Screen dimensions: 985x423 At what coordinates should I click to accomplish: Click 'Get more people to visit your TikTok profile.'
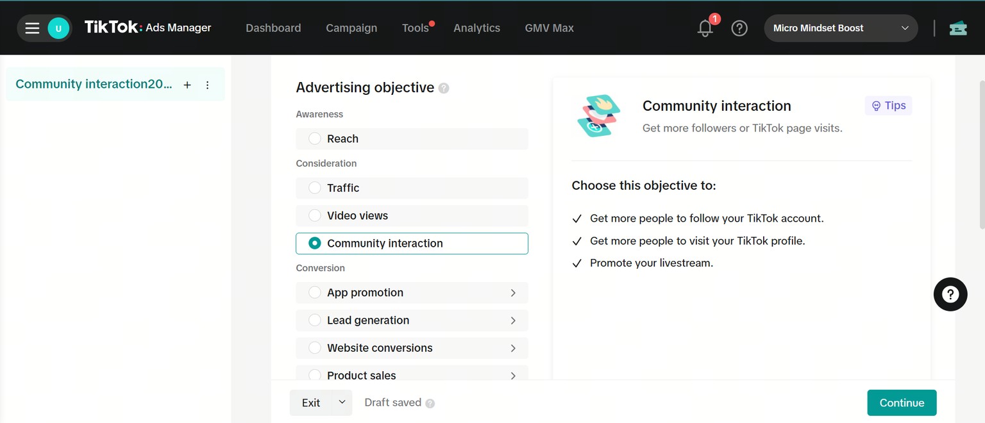(x=697, y=241)
